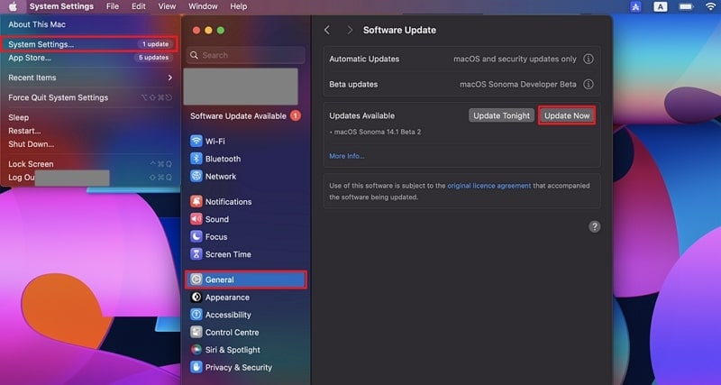Choose App Store… menu entry
The image size is (721, 385).
point(88,58)
